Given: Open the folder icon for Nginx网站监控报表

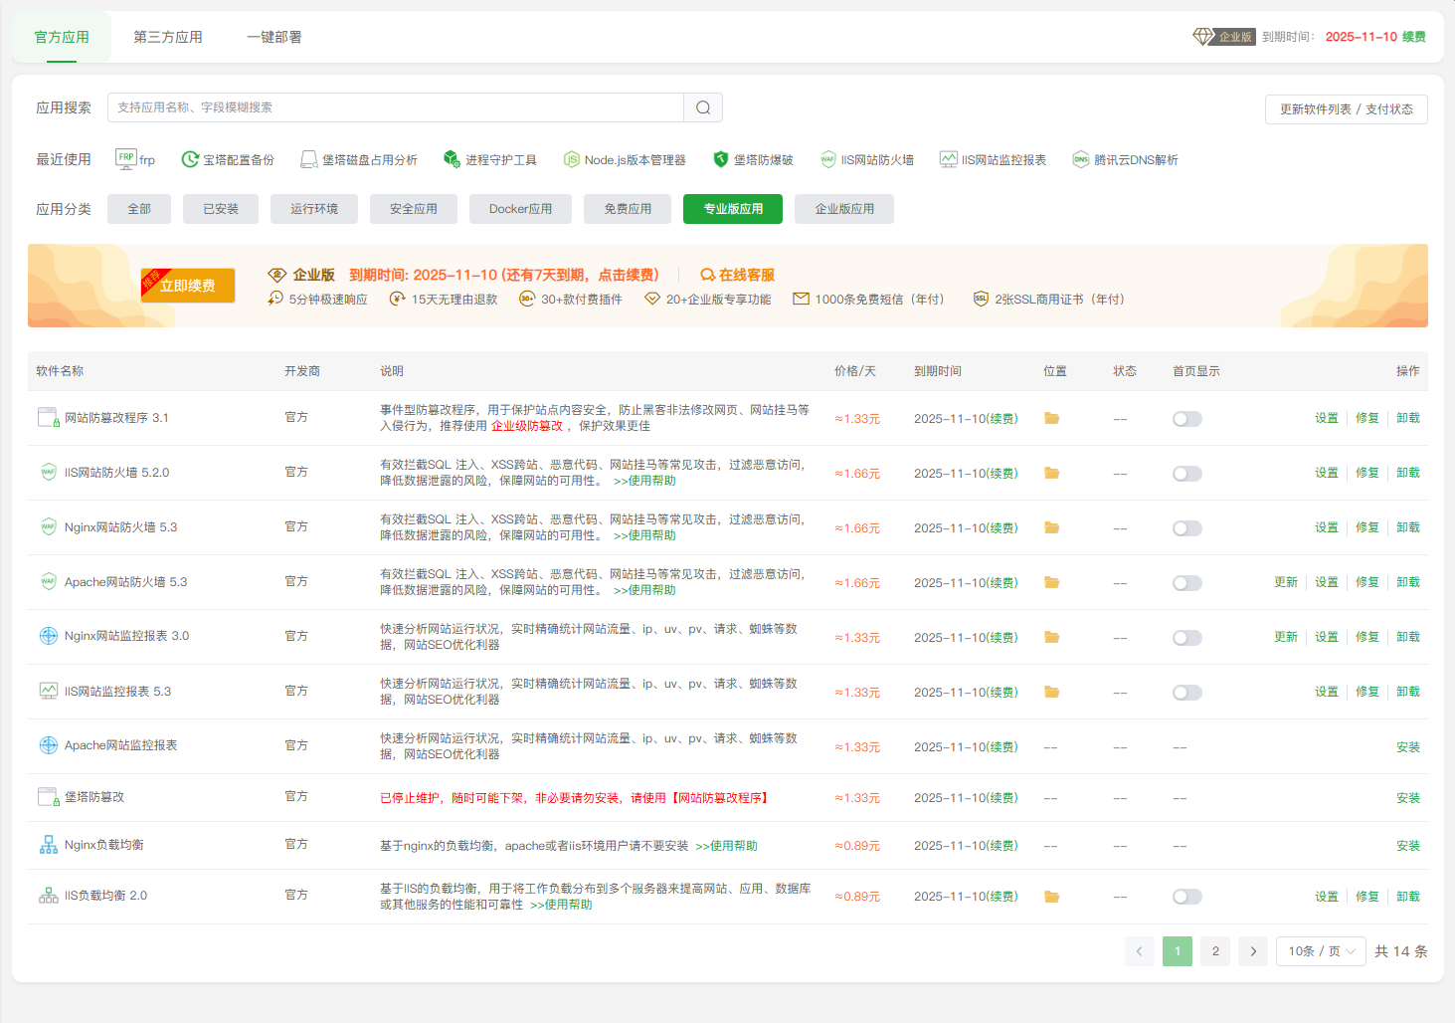Looking at the screenshot, I should [x=1052, y=637].
